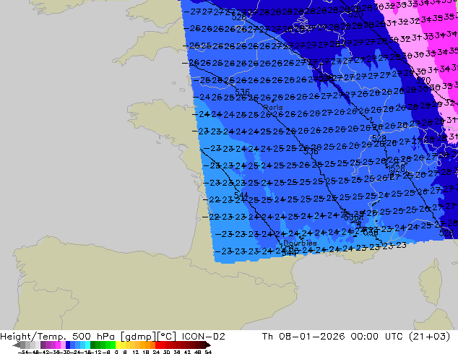Image resolution: width=458 pixels, height=354 pixels.
Task: Click the (21+03) forecast run text
Action: pyautogui.click(x=430, y=337)
